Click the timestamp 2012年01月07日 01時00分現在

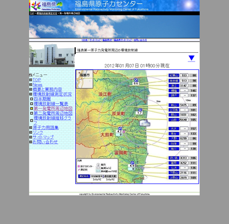137,66
